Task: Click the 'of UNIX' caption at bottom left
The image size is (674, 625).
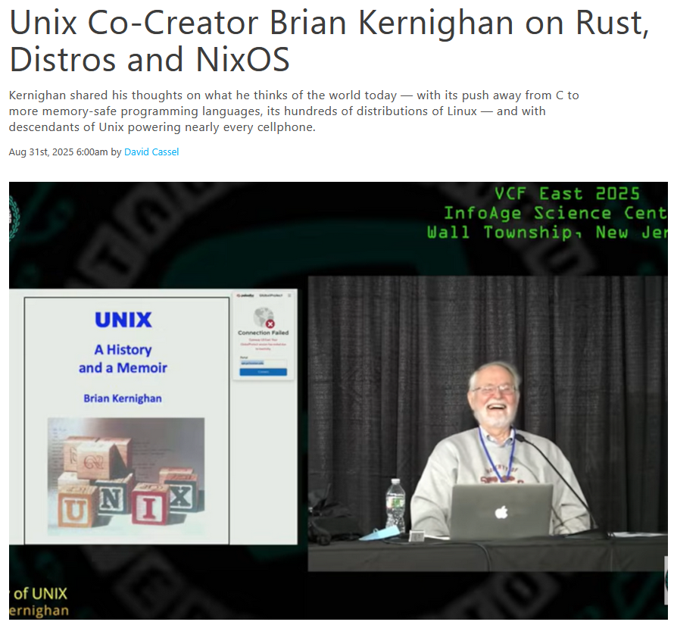Action: (39, 594)
